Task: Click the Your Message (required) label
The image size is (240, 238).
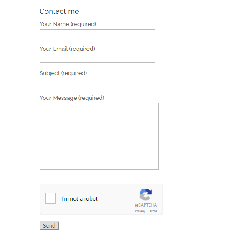Action: pos(72,98)
